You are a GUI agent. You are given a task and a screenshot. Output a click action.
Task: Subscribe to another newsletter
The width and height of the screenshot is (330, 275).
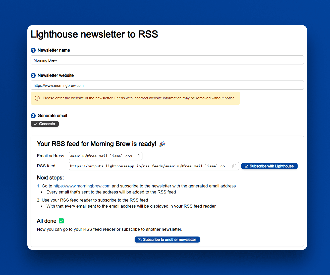167,240
